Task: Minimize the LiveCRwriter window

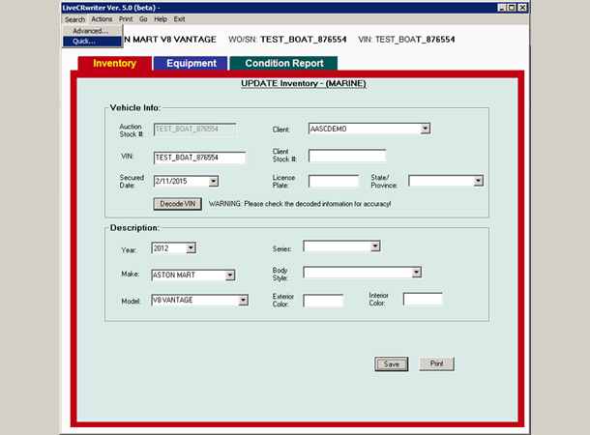Action: tap(502, 8)
